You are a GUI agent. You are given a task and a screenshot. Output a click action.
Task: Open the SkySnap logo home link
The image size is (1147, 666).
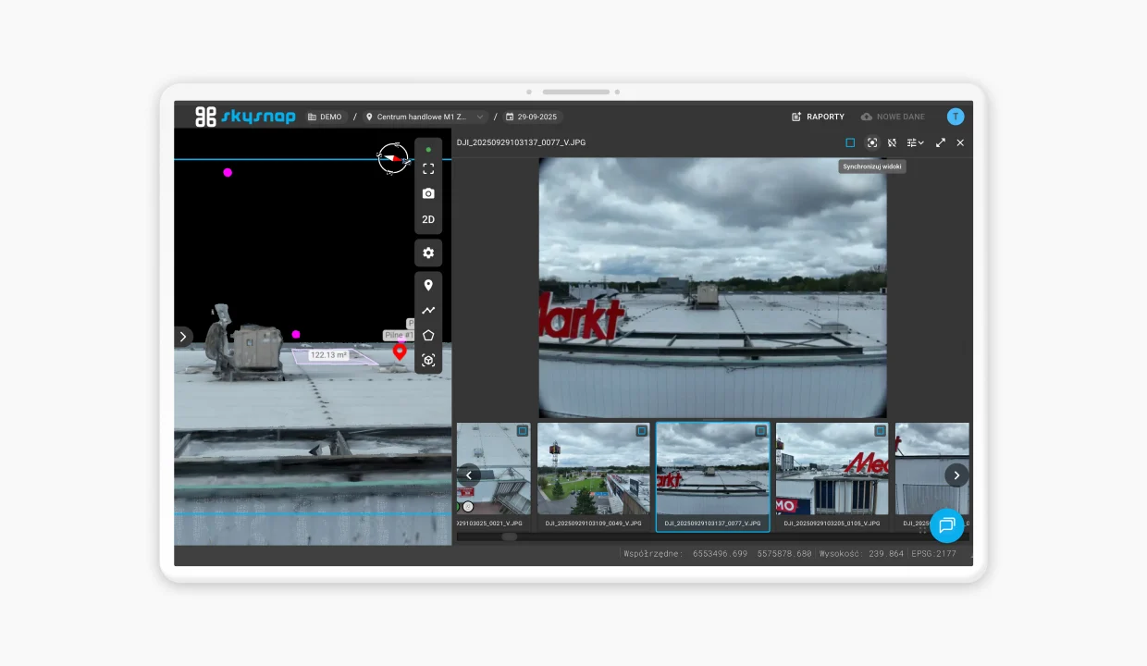245,117
